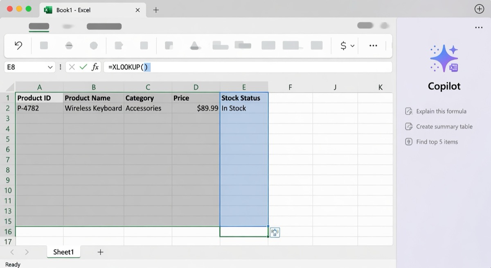Select row 10 header
The image size is (491, 268).
point(7,191)
